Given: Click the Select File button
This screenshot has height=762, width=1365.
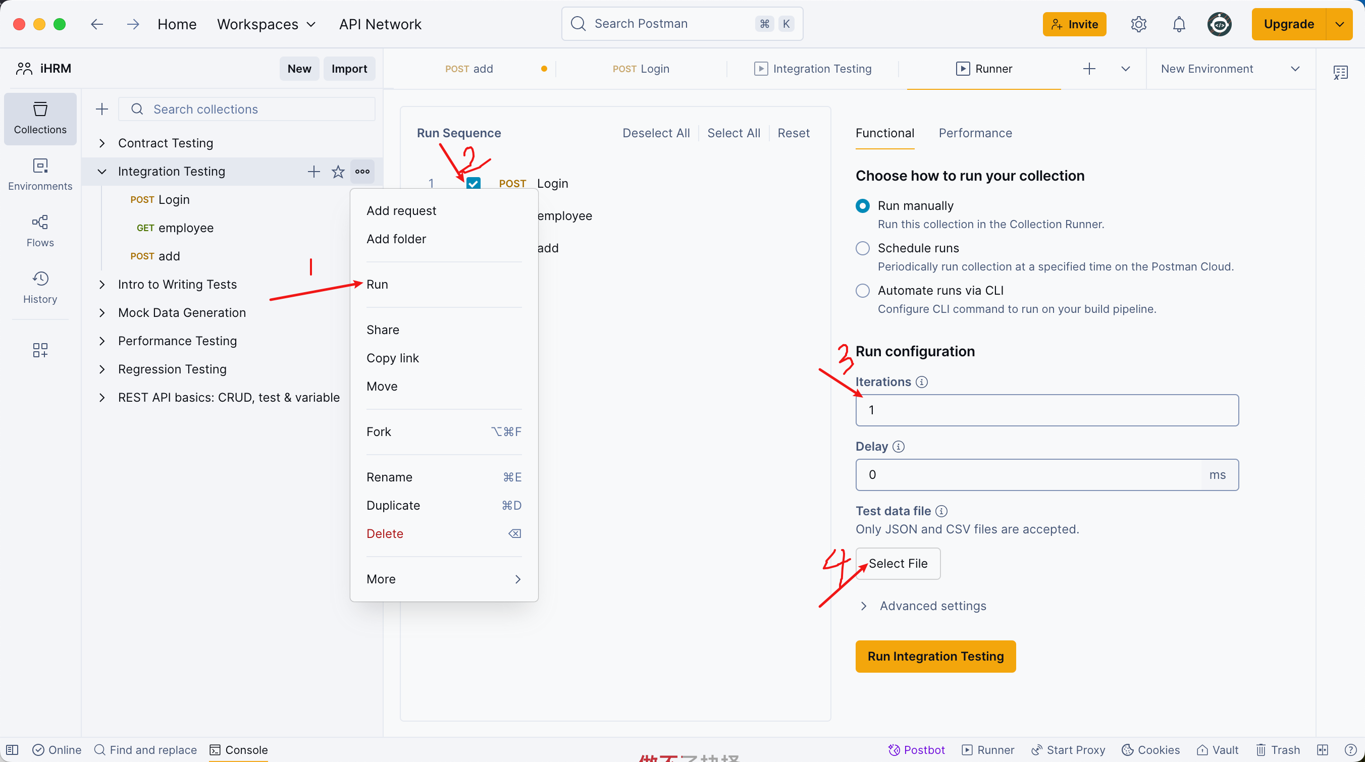Looking at the screenshot, I should 898,563.
